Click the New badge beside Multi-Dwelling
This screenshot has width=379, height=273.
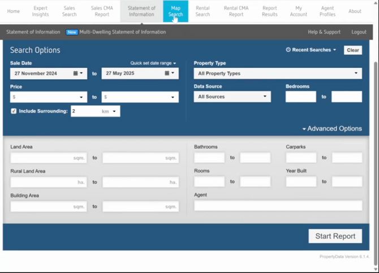tap(72, 32)
